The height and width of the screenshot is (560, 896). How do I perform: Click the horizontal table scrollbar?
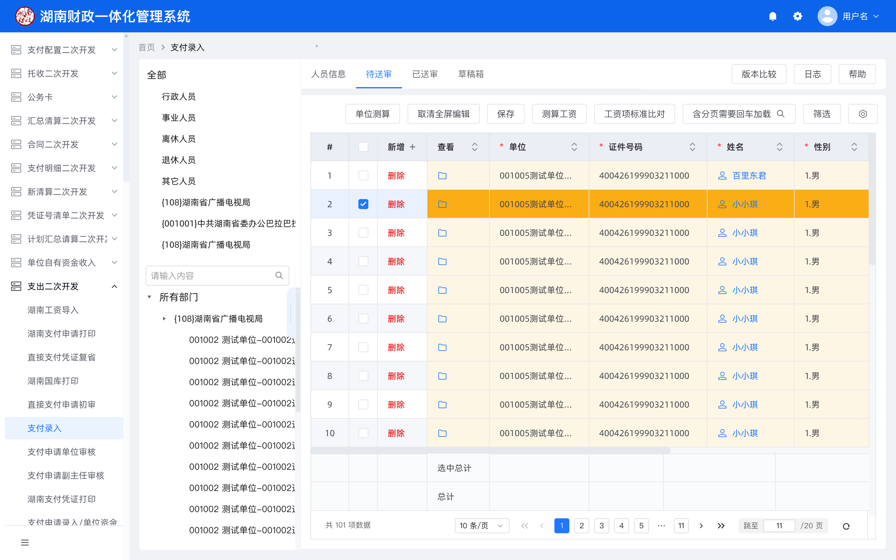tap(490, 450)
